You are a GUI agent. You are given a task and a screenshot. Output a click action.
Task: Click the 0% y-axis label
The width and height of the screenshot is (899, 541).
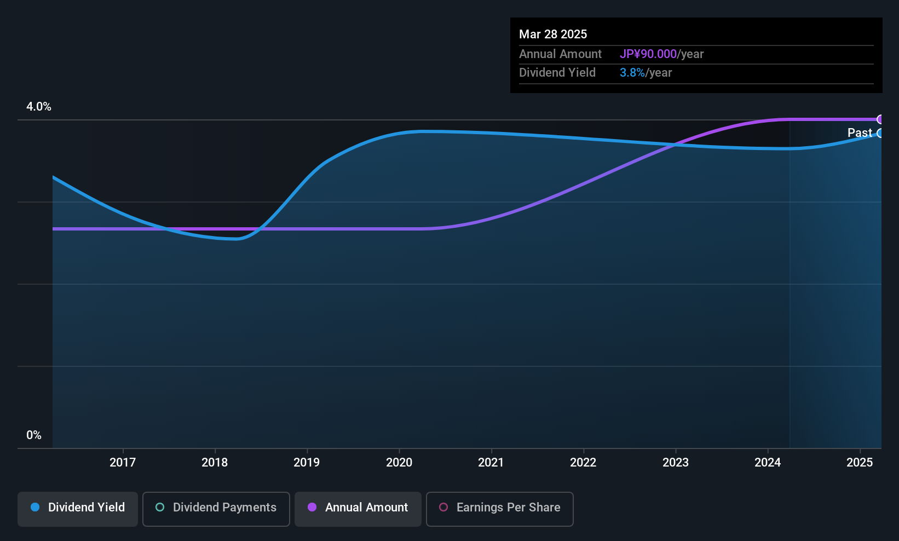34,435
